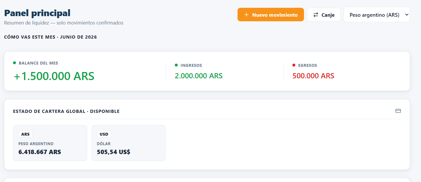The height and width of the screenshot is (182, 421).
Task: Select the ARS Peso Argentino wallet card
Action: (50, 143)
